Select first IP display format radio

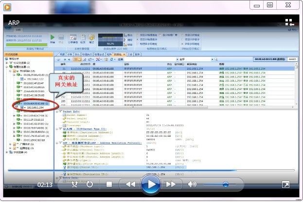tap(182, 35)
